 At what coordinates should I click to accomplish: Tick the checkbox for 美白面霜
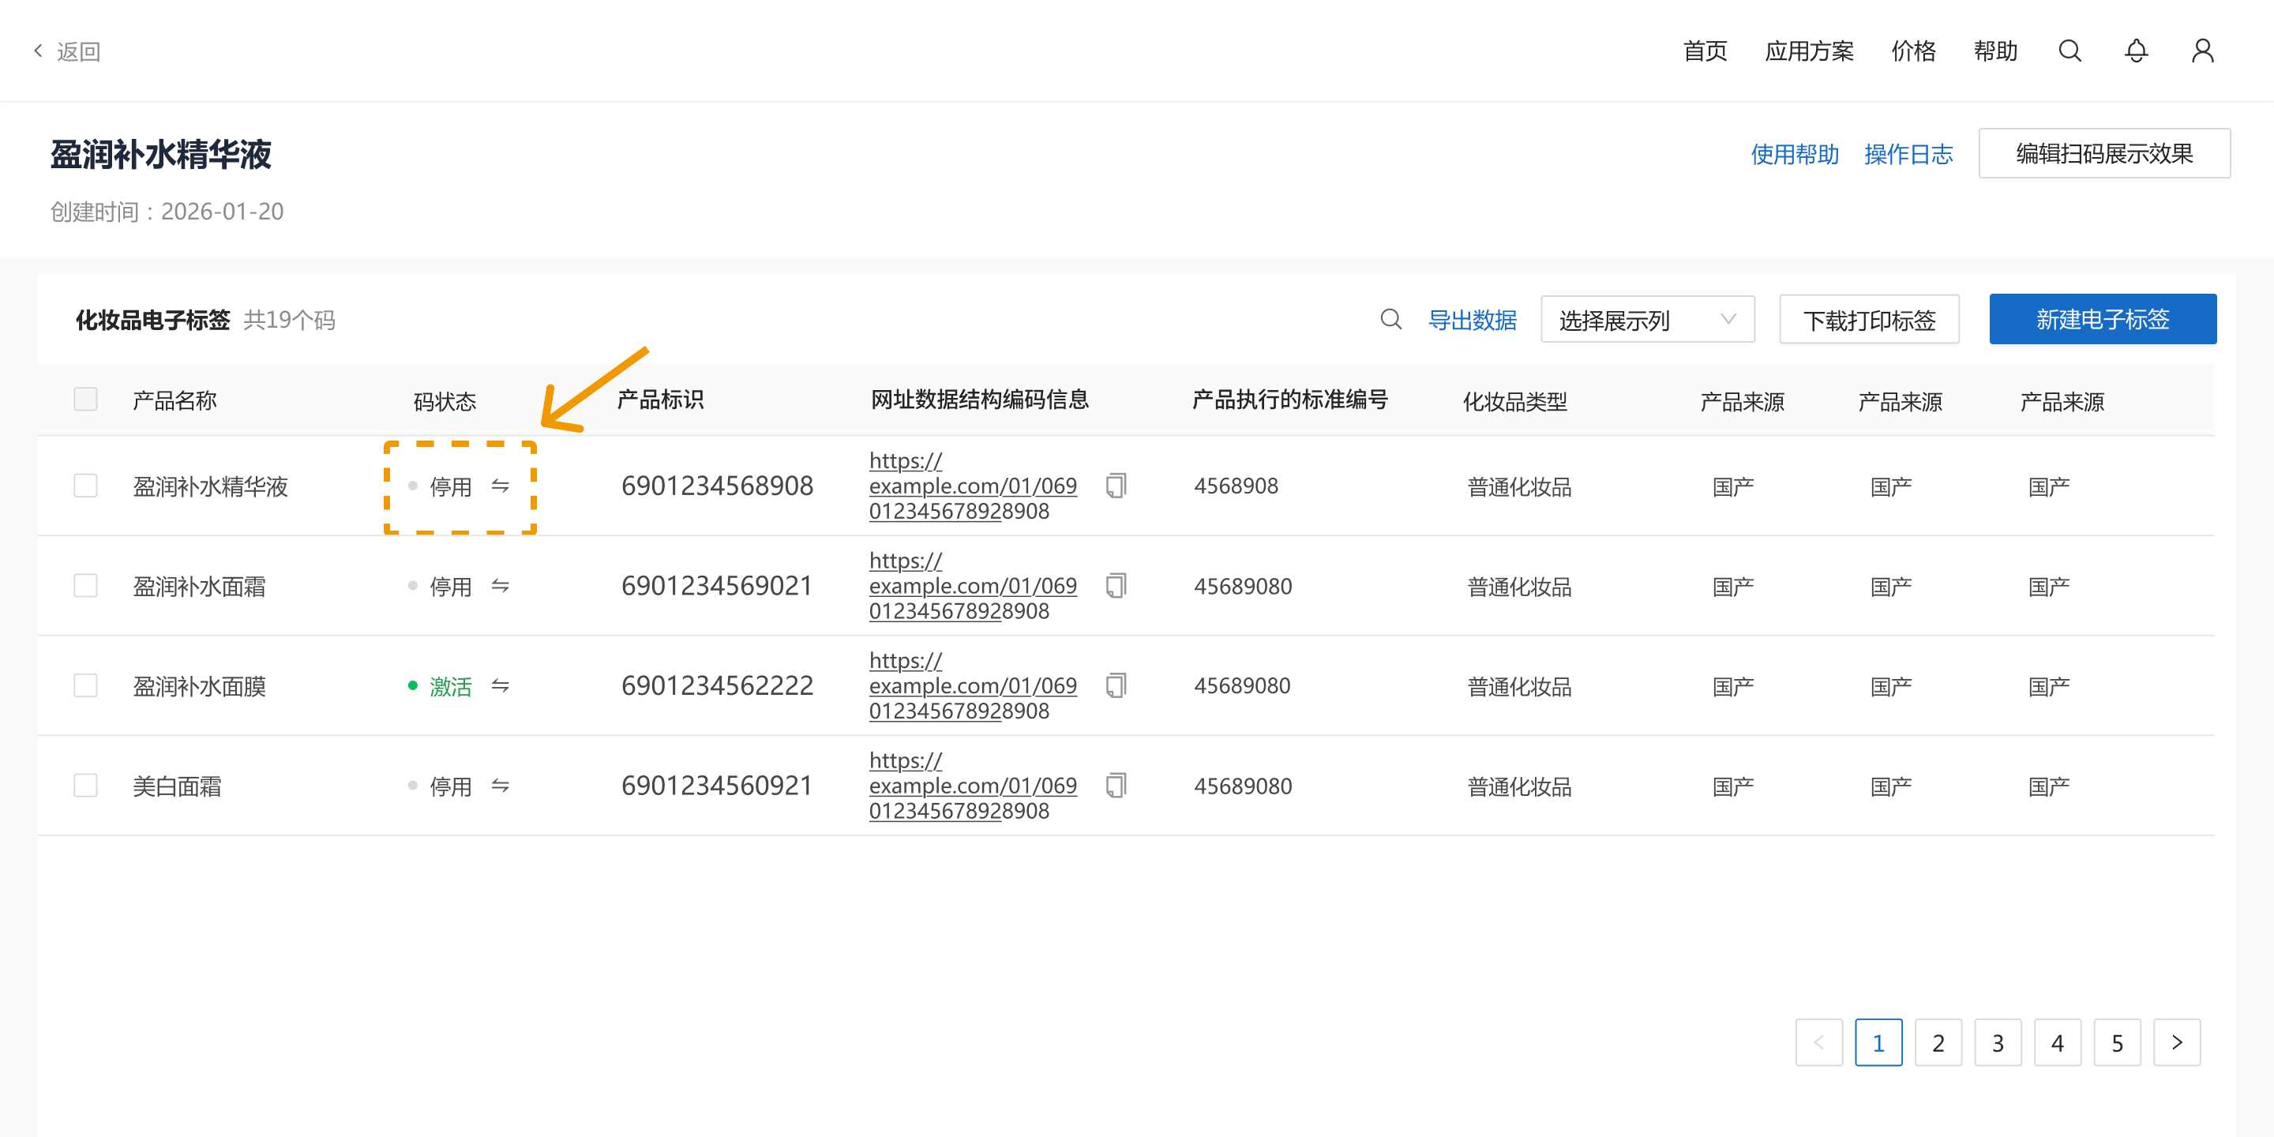click(85, 786)
